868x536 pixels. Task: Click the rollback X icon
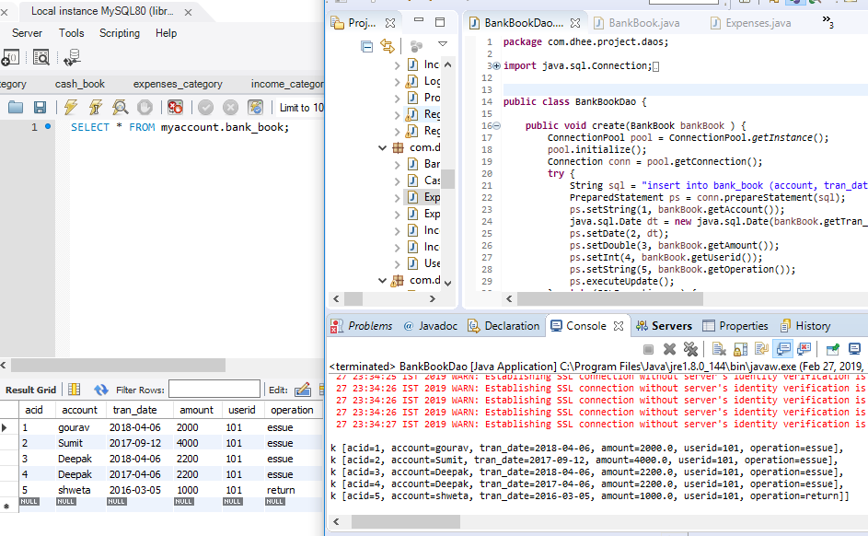click(230, 107)
